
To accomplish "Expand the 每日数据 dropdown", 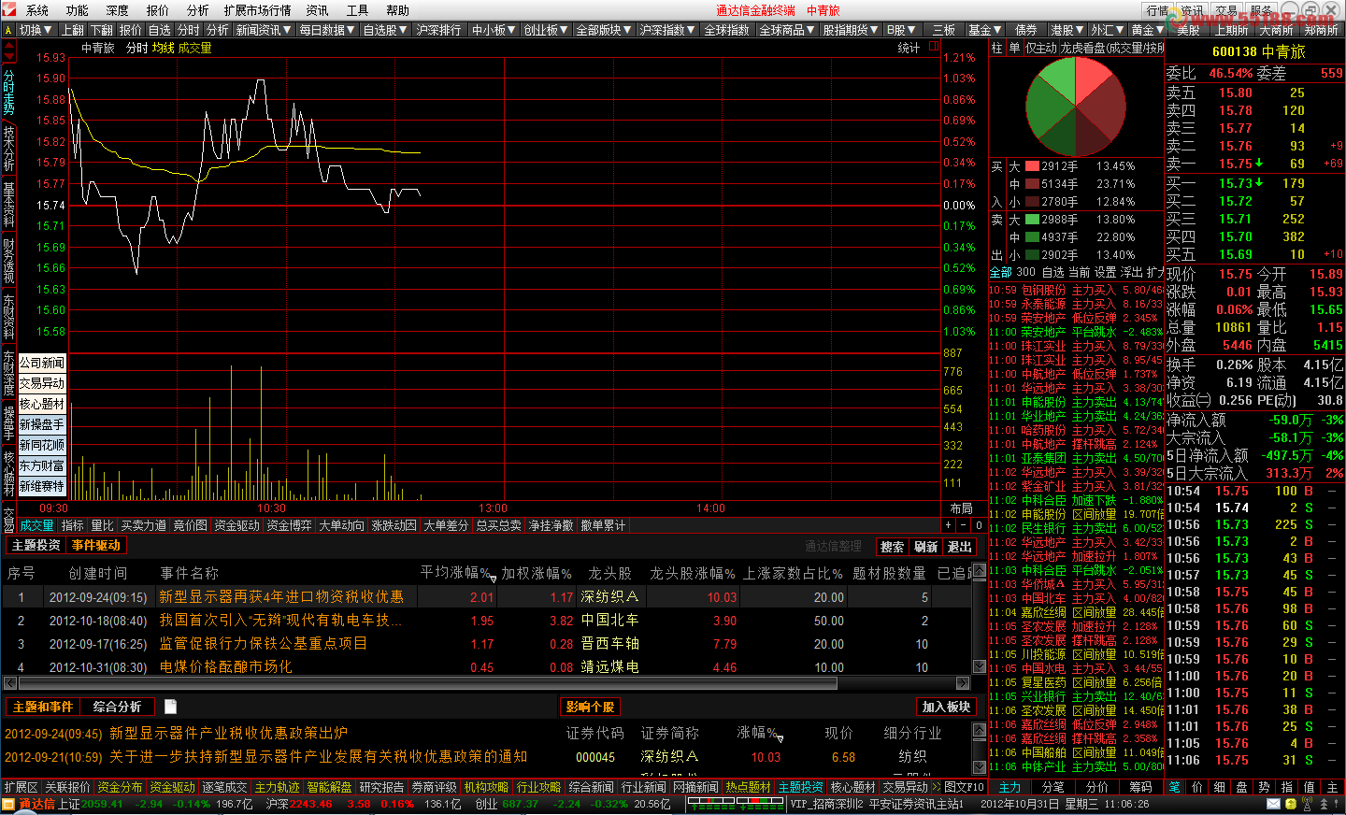I will tap(327, 30).
